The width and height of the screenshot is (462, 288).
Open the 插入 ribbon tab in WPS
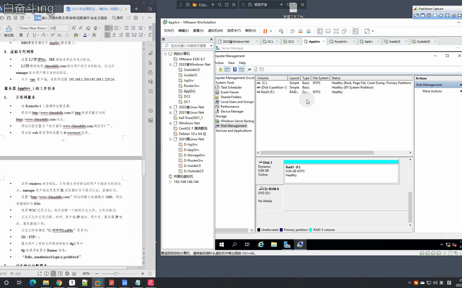pyautogui.click(x=45, y=18)
